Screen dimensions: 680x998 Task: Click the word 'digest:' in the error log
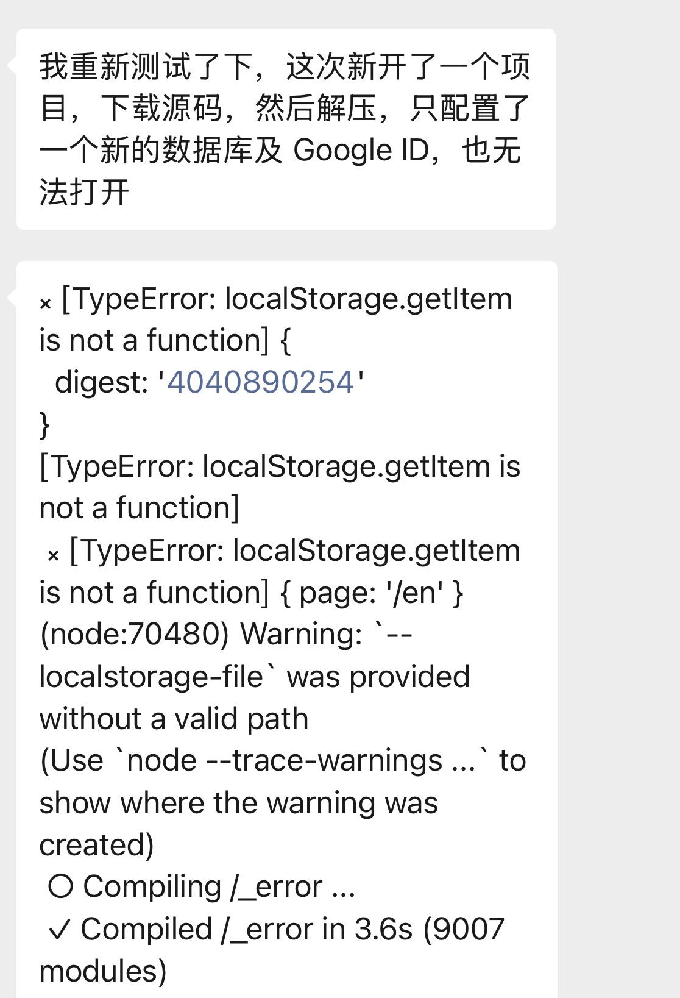(x=102, y=383)
